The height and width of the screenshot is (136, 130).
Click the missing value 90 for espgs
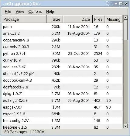[108, 107]
